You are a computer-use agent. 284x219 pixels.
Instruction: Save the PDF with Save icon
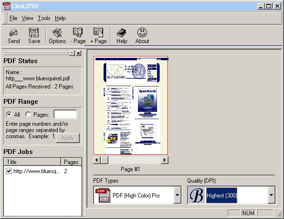click(34, 36)
